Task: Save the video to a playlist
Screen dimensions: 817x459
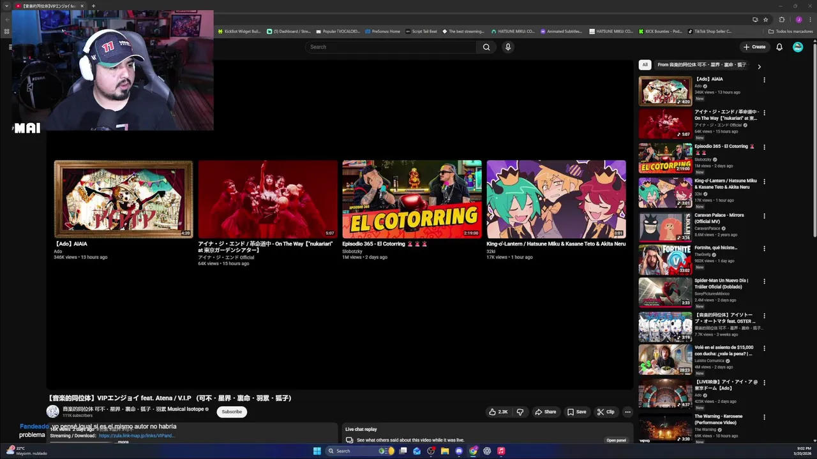Action: [577, 412]
